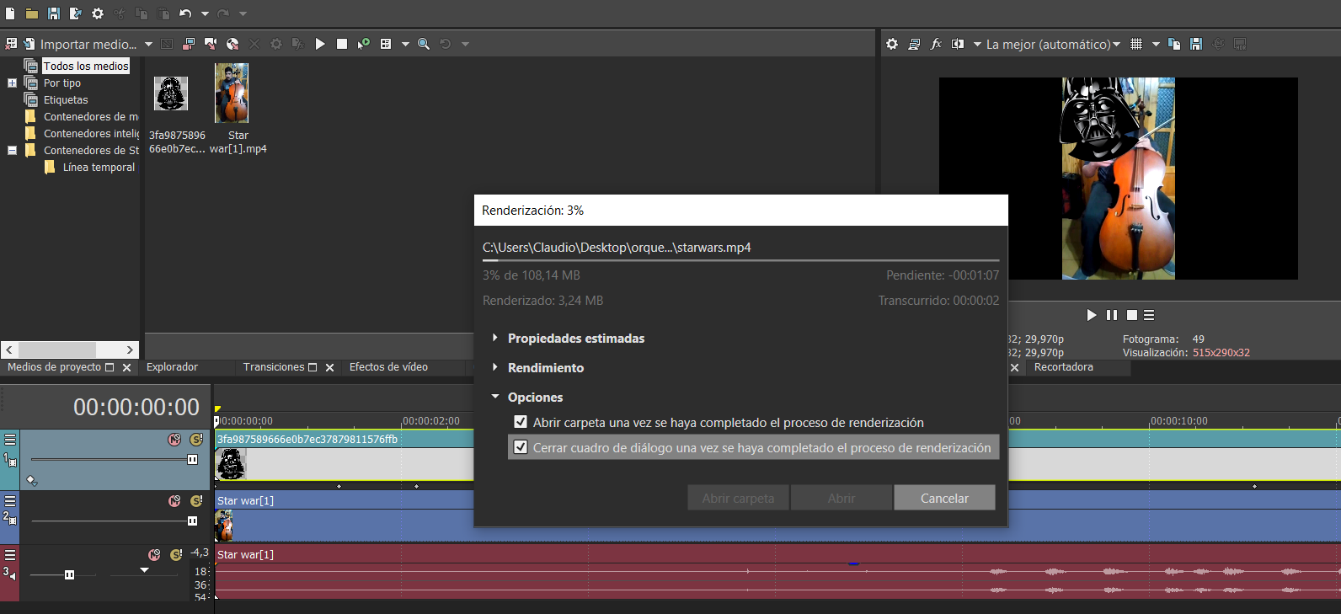Click the Import media icon in Project Media
Viewport: 1341px width, 614px height.
(29, 44)
